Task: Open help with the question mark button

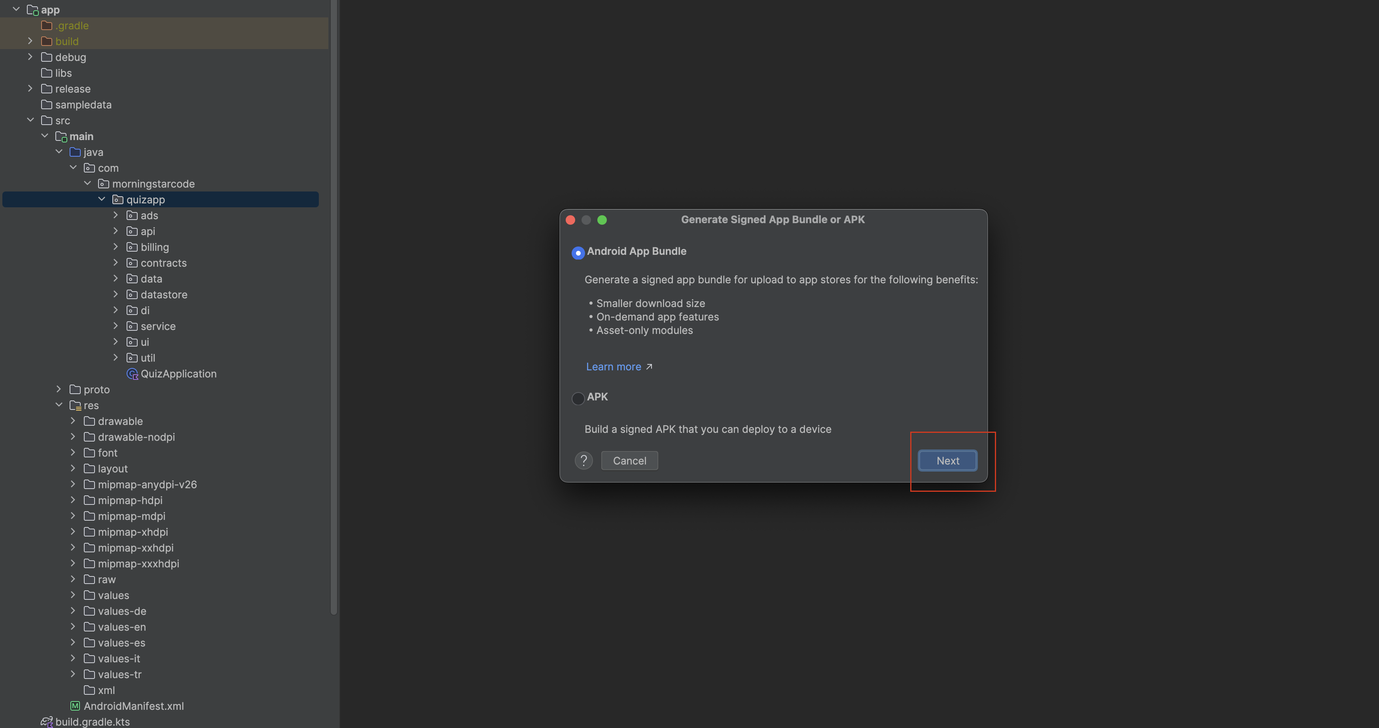Action: tap(583, 461)
